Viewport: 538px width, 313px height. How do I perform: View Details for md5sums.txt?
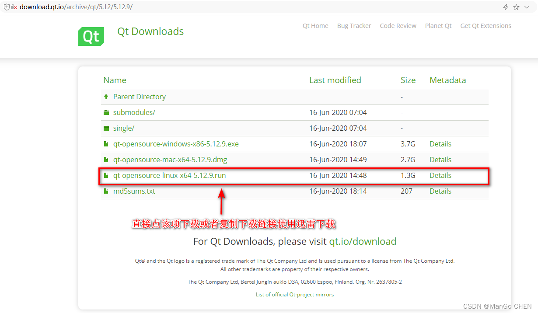point(440,191)
